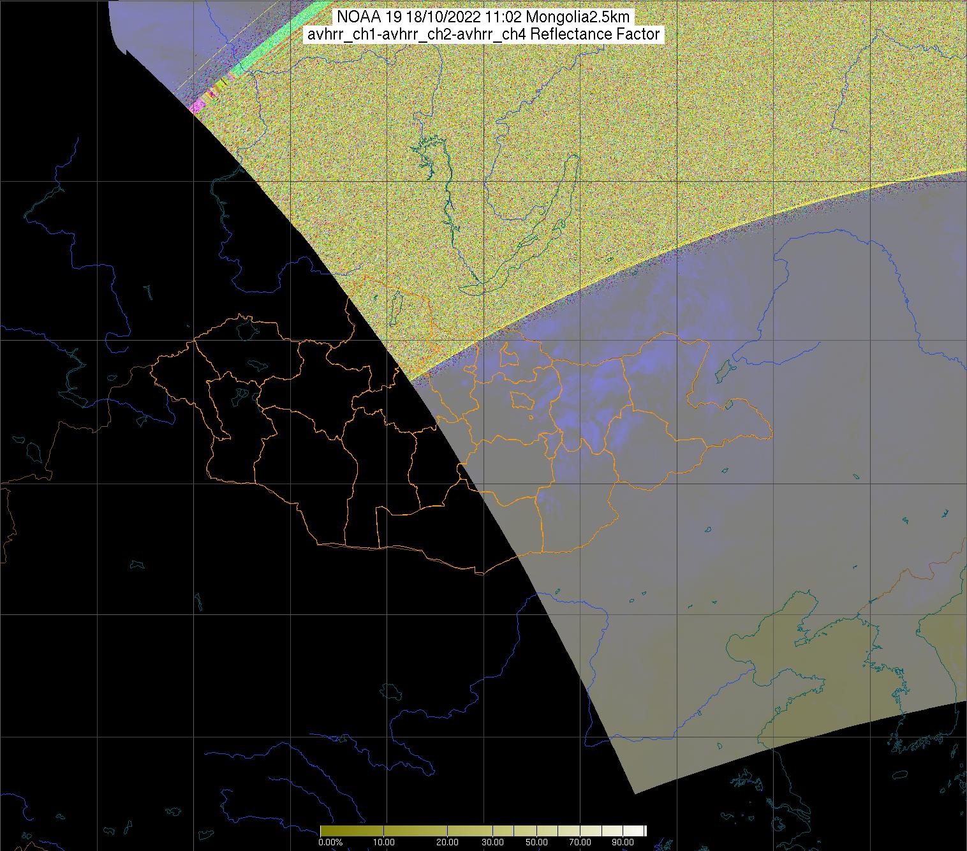Pick colorbar segment between 10.00 and 20.00
The height and width of the screenshot is (851, 967).
415,830
